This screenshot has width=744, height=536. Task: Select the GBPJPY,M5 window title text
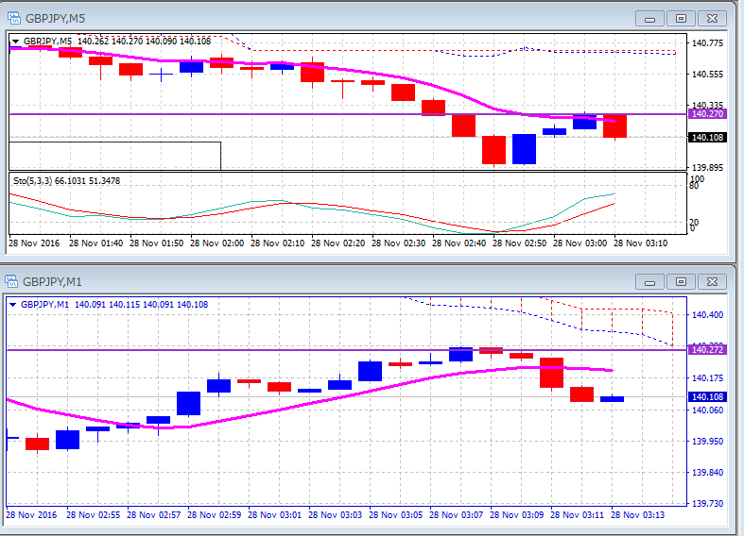(x=55, y=19)
